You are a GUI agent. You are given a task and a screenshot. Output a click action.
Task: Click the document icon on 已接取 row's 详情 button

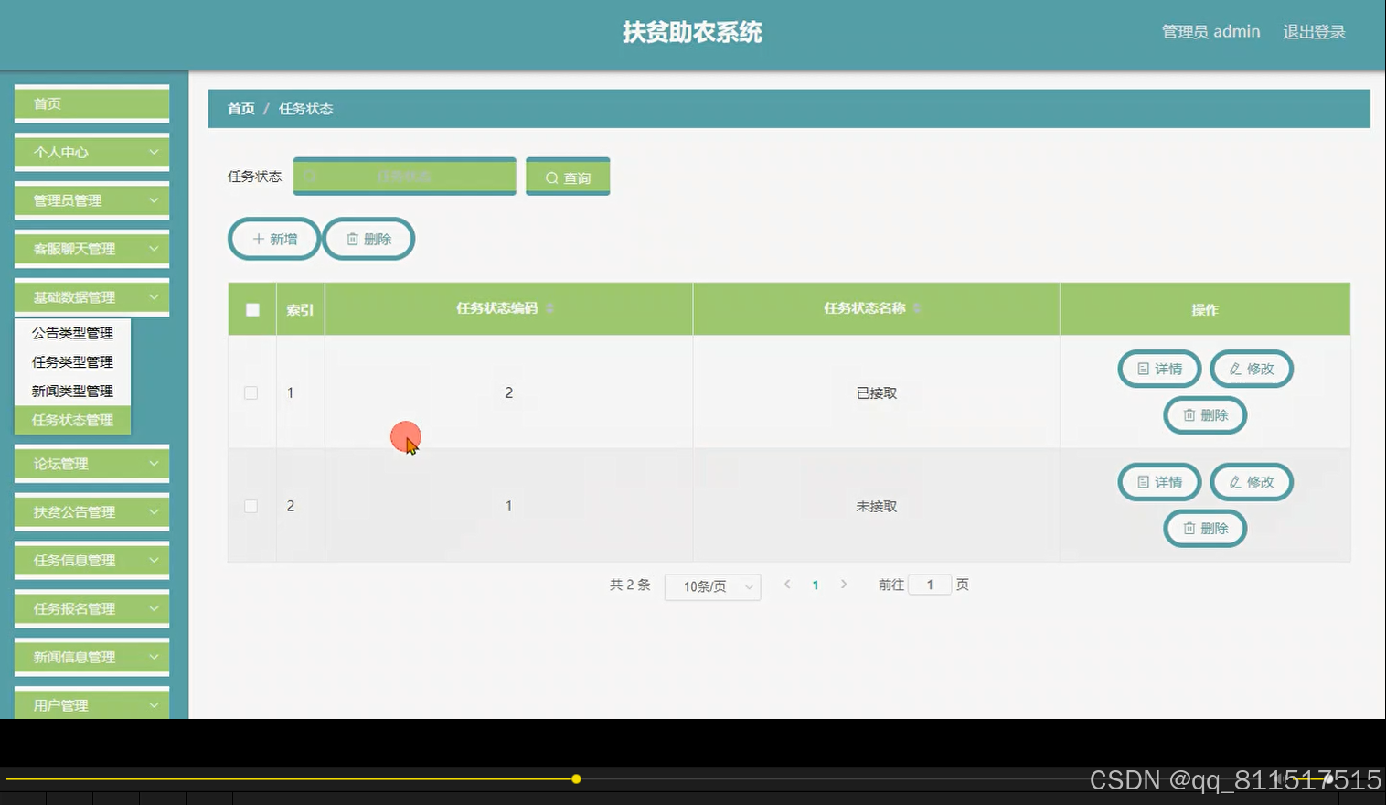click(x=1144, y=369)
